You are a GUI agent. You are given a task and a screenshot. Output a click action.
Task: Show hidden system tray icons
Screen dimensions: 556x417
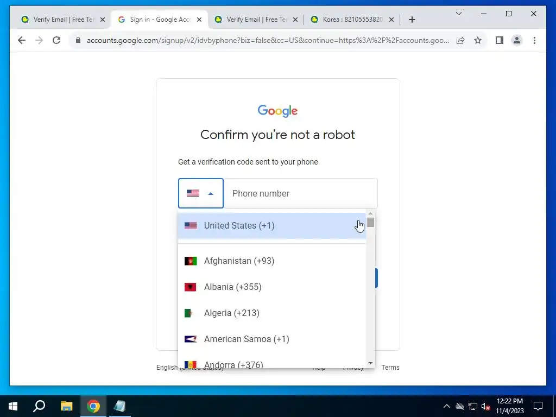[447, 406]
